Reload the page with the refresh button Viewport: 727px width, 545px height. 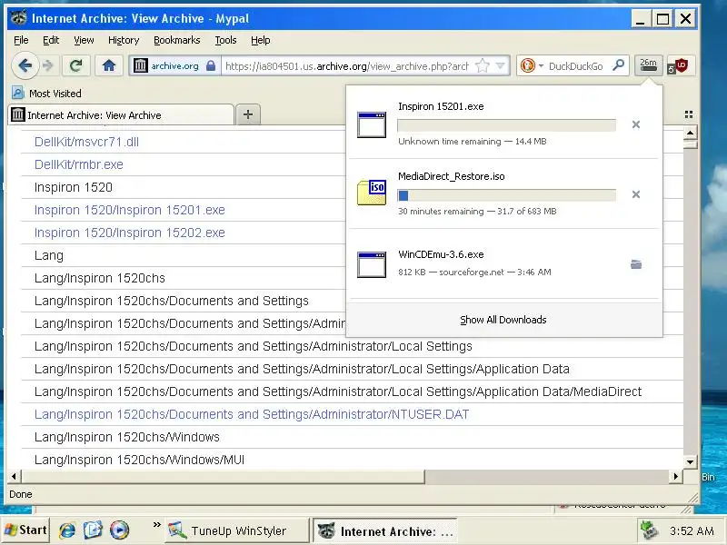[75, 65]
